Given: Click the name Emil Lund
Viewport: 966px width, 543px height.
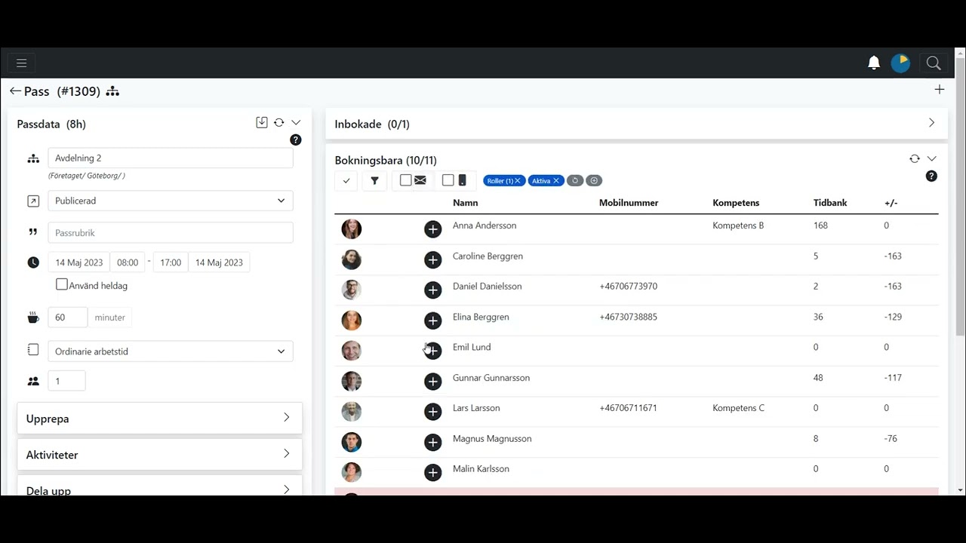Looking at the screenshot, I should (x=472, y=347).
